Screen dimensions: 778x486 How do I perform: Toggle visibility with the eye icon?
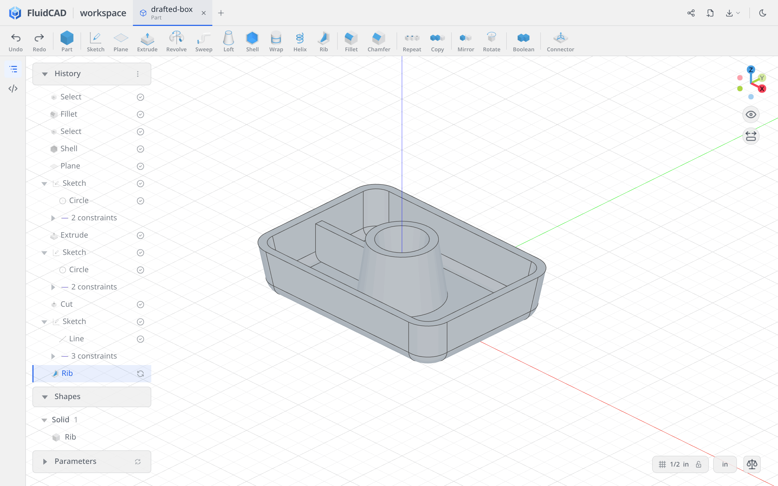point(751,115)
